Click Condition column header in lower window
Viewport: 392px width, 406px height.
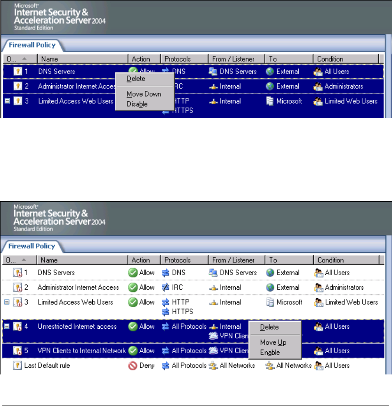pyautogui.click(x=347, y=260)
